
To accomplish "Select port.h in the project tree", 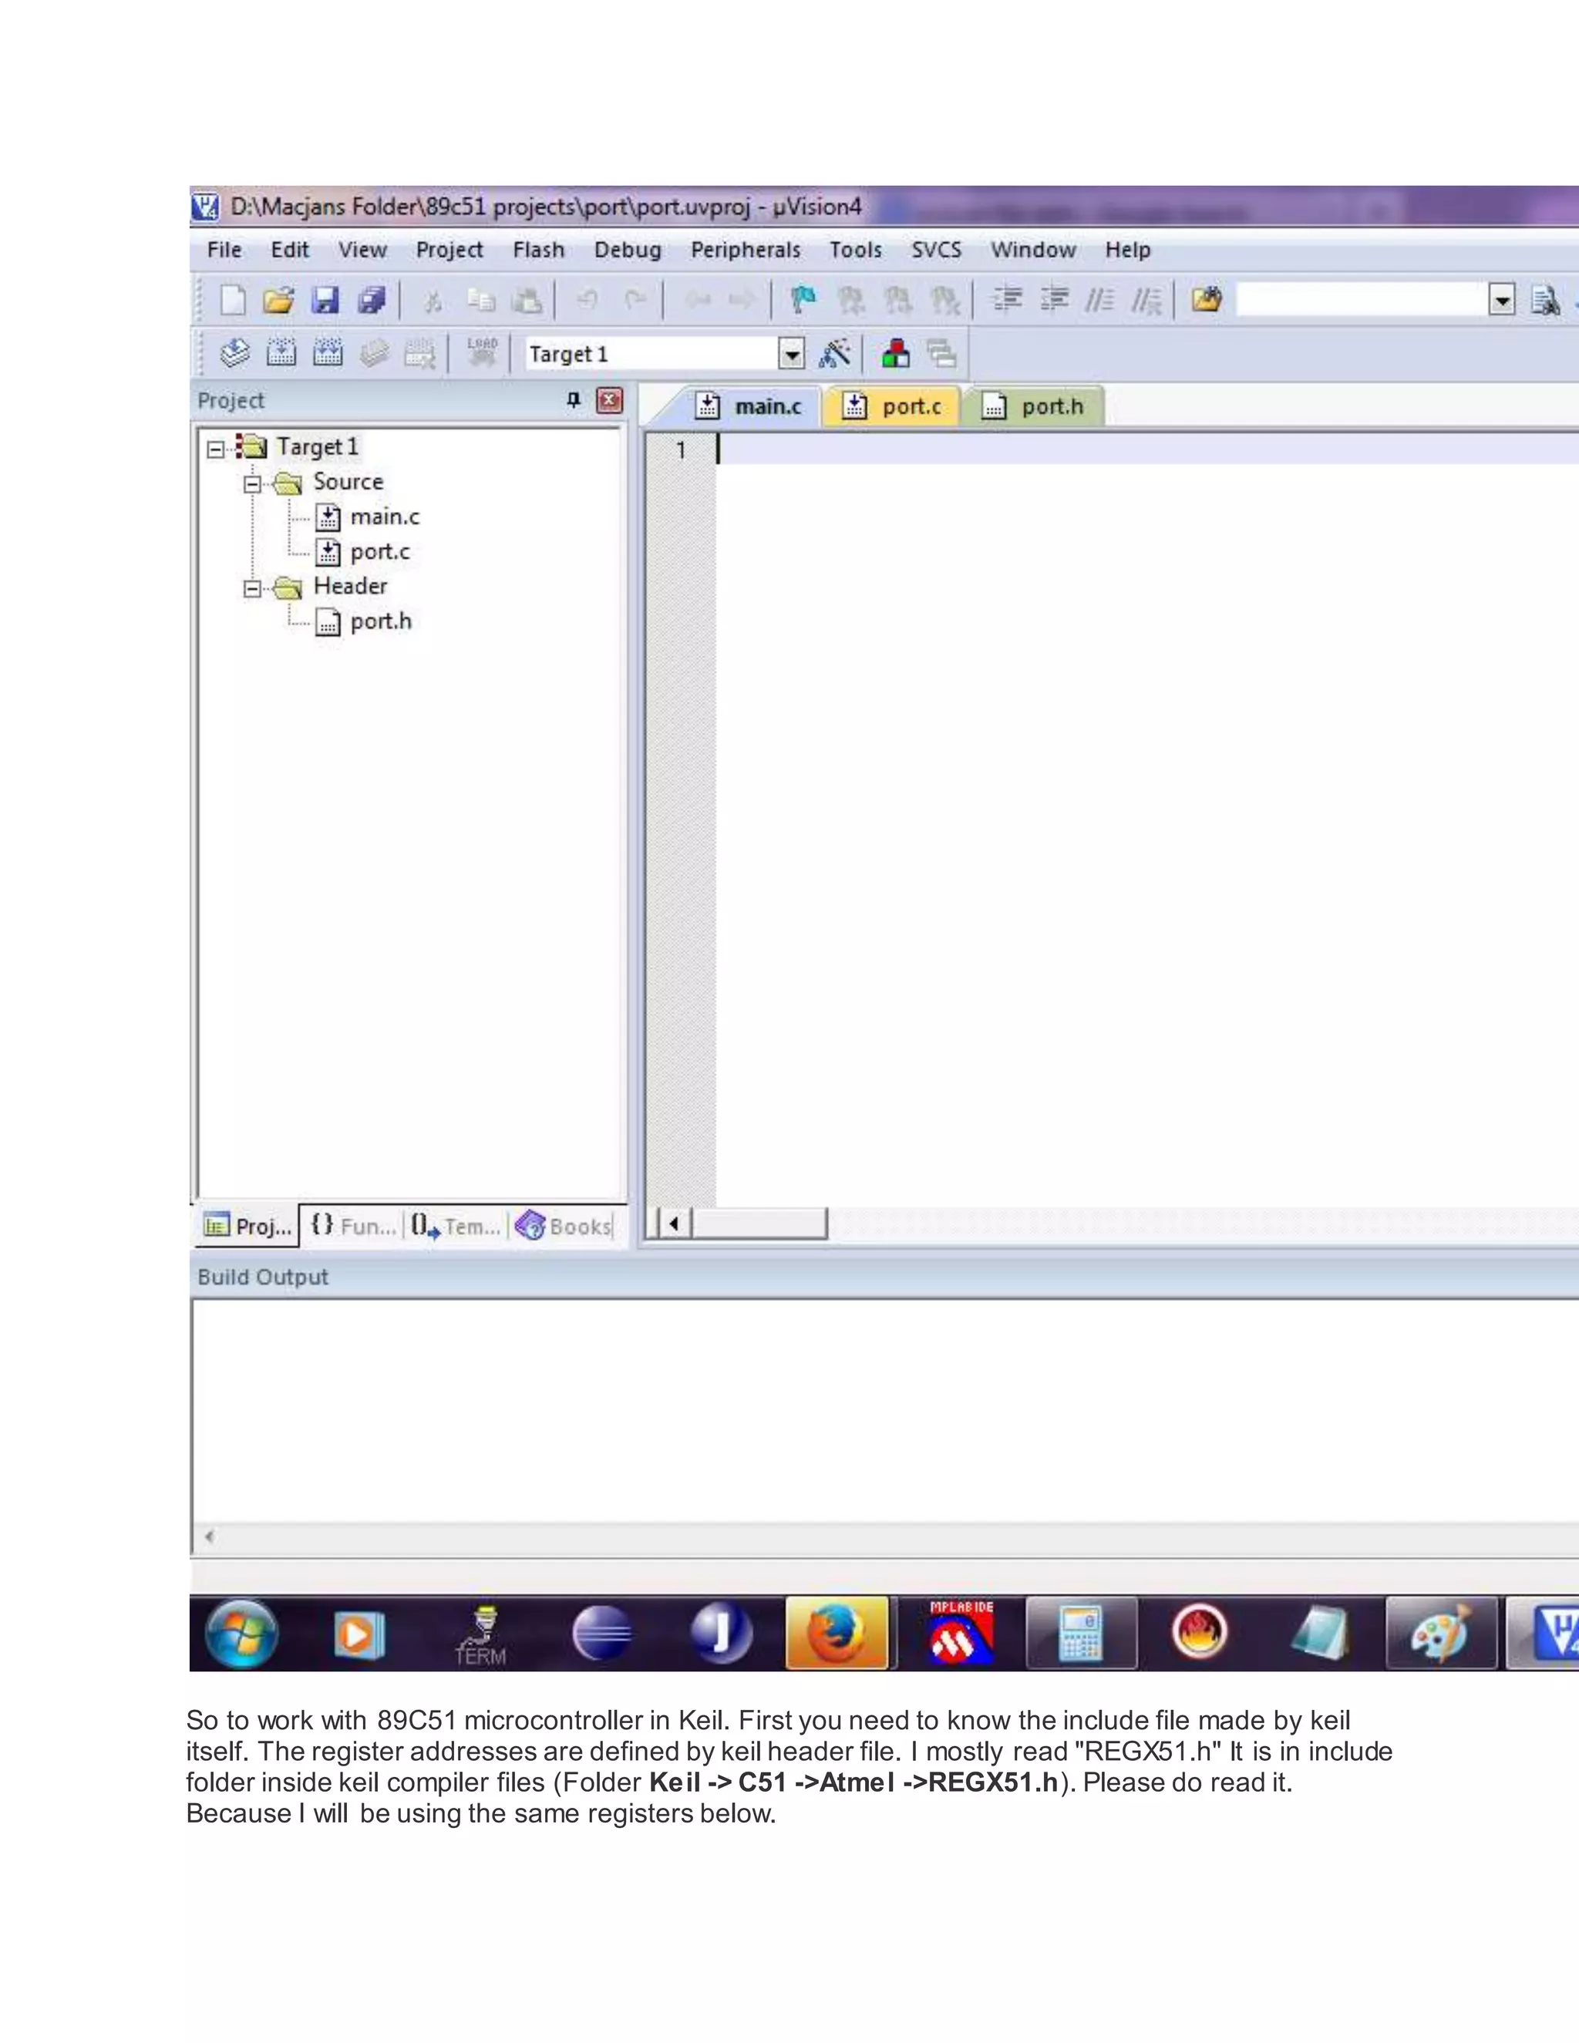I will [x=381, y=622].
